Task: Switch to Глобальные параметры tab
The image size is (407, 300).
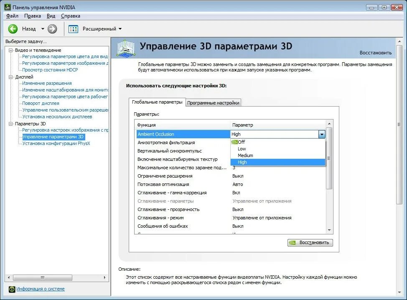Action: pos(157,102)
